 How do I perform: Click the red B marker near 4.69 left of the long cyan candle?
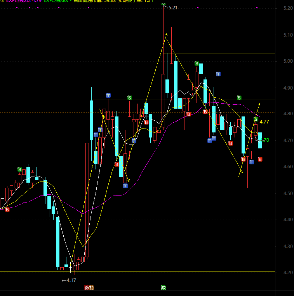231,143
